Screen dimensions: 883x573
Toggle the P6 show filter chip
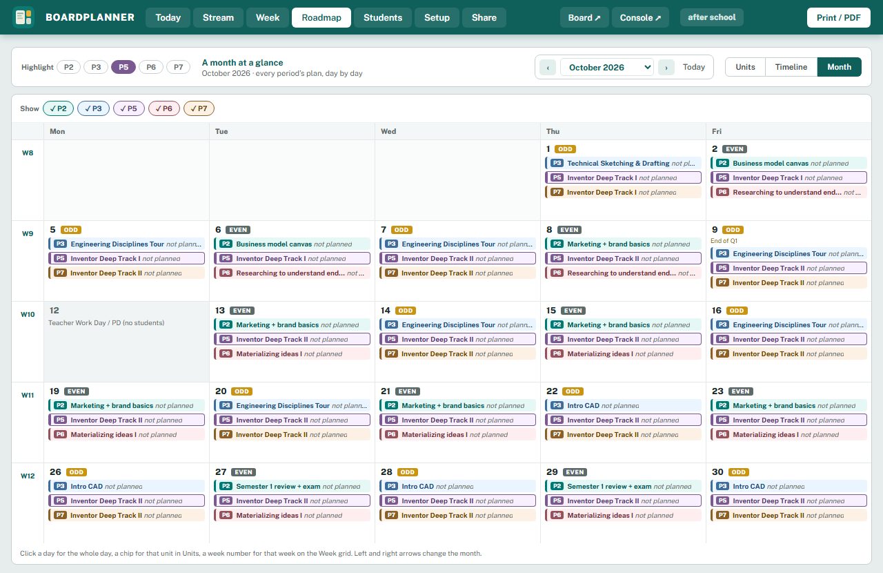coord(164,108)
